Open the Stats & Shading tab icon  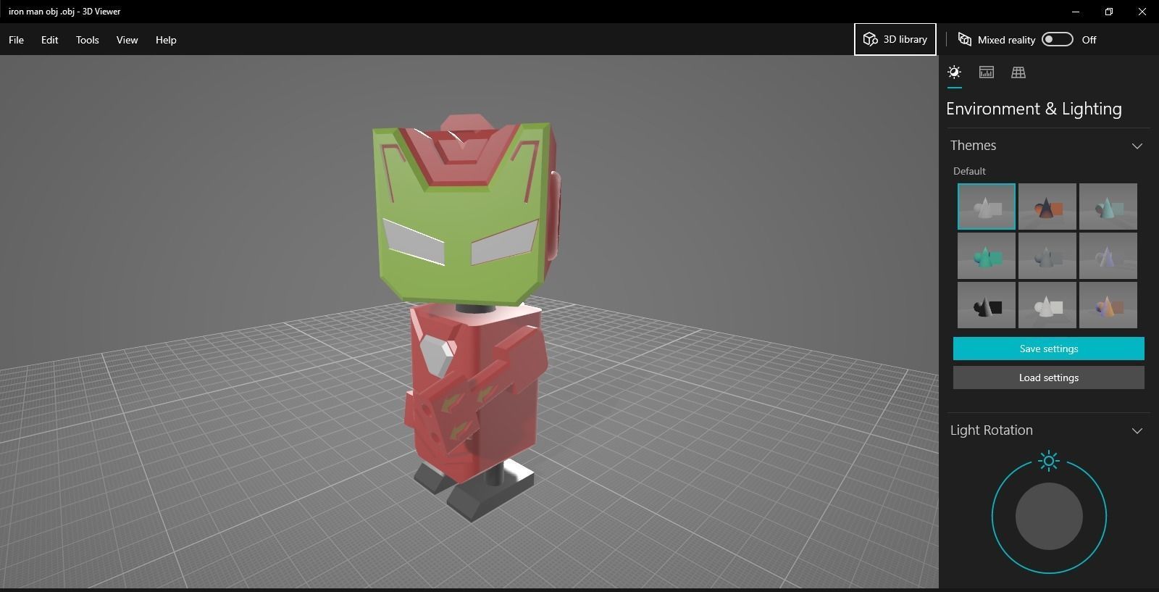986,72
